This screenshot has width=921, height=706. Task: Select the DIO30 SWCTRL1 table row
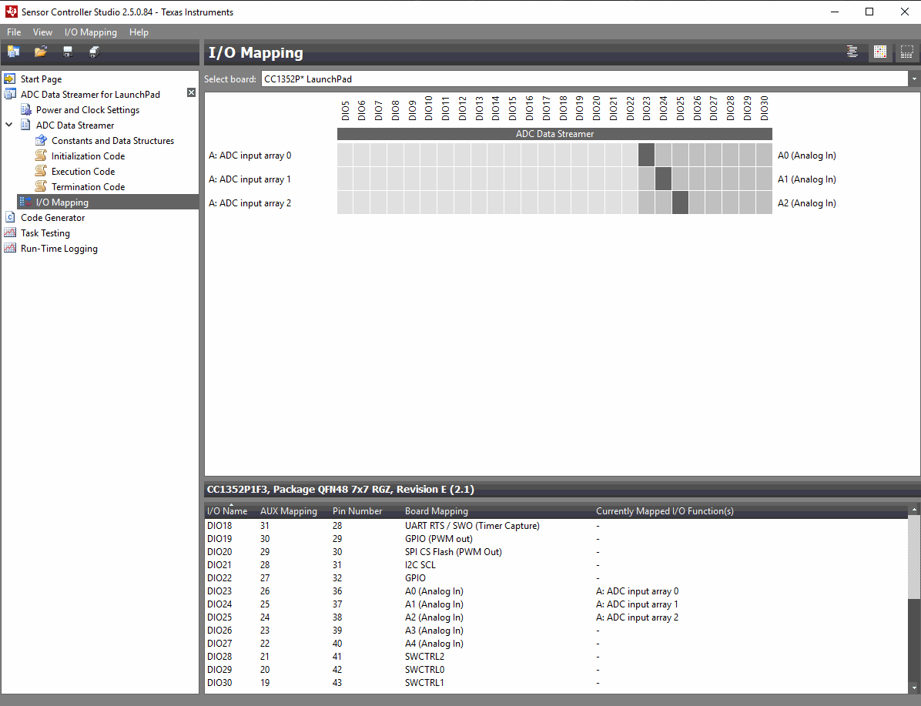pyautogui.click(x=556, y=682)
